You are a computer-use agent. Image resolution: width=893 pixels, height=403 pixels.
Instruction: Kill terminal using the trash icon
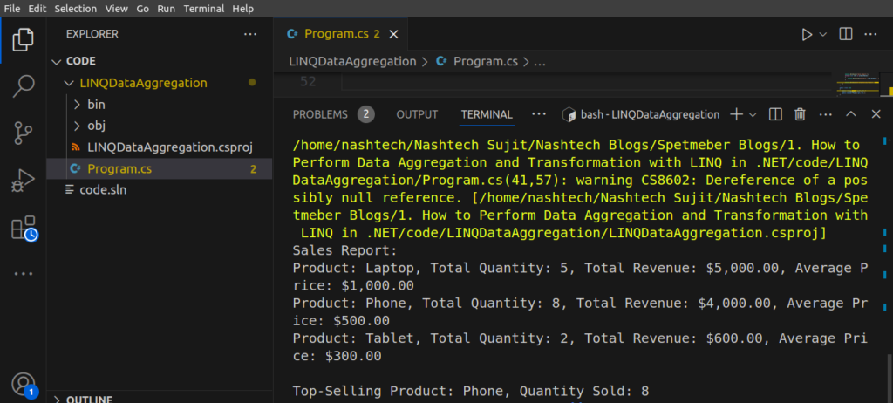point(800,114)
